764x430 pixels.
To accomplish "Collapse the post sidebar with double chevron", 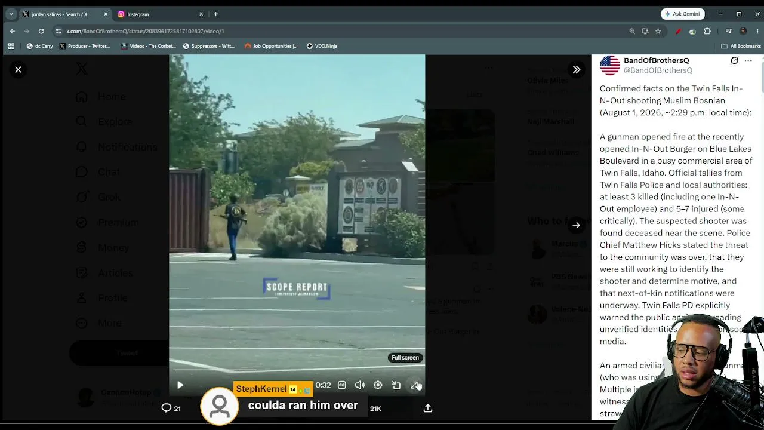I will pyautogui.click(x=577, y=70).
